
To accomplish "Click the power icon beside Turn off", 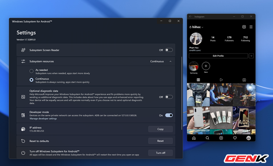I will [23, 153].
